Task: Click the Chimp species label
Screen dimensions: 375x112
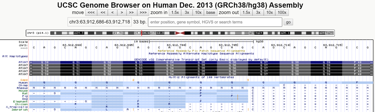Action: click(x=23, y=85)
